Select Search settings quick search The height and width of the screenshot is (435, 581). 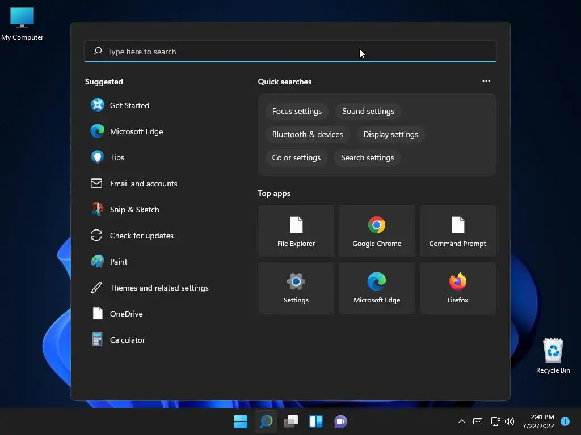[x=368, y=158]
